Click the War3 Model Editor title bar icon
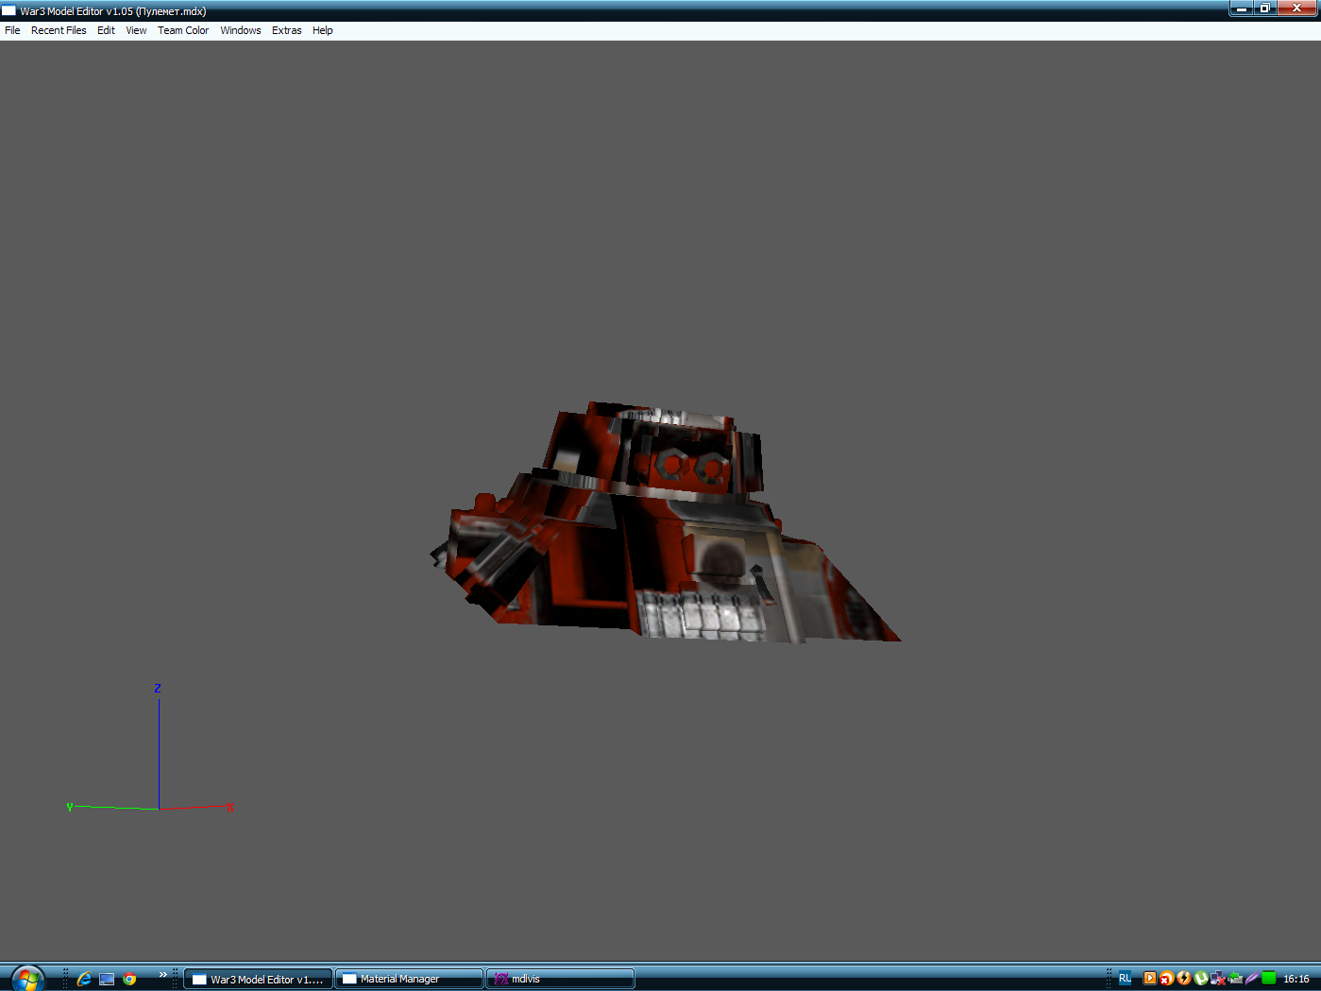1321x991 pixels. pos(8,10)
